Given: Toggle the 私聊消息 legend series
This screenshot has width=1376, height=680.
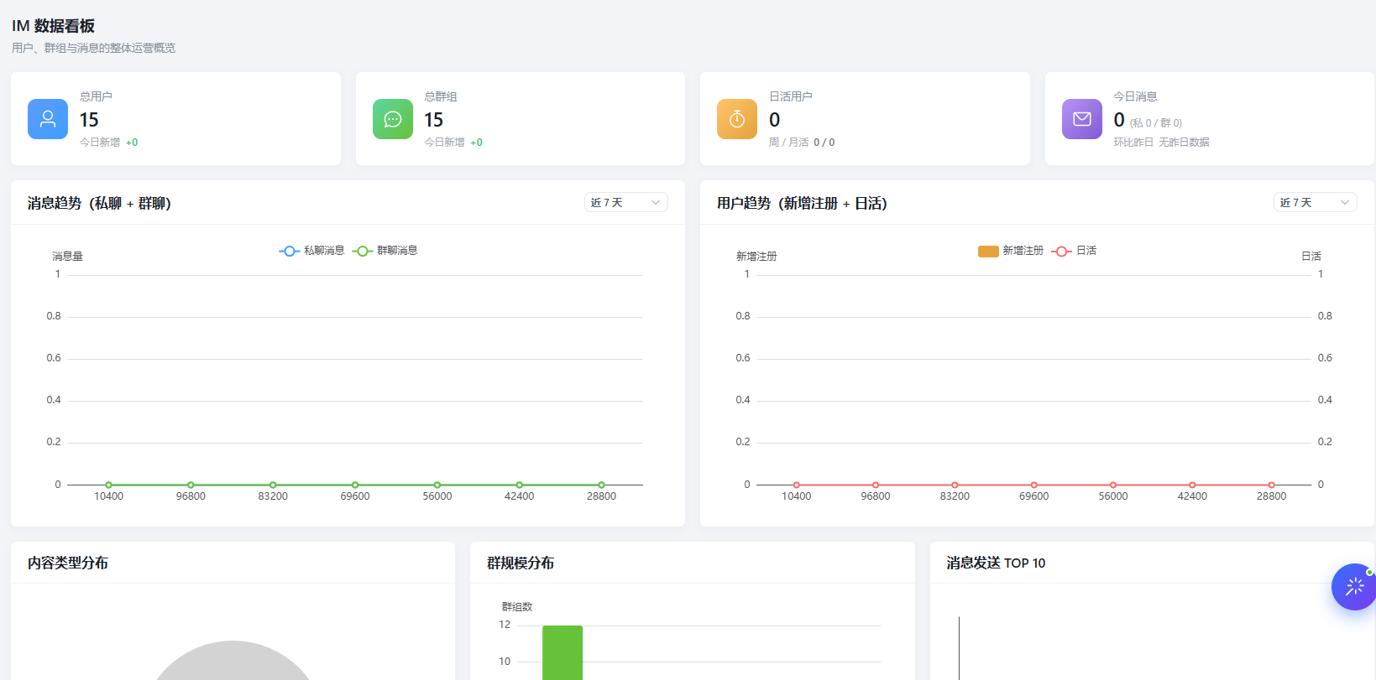Looking at the screenshot, I should 312,251.
